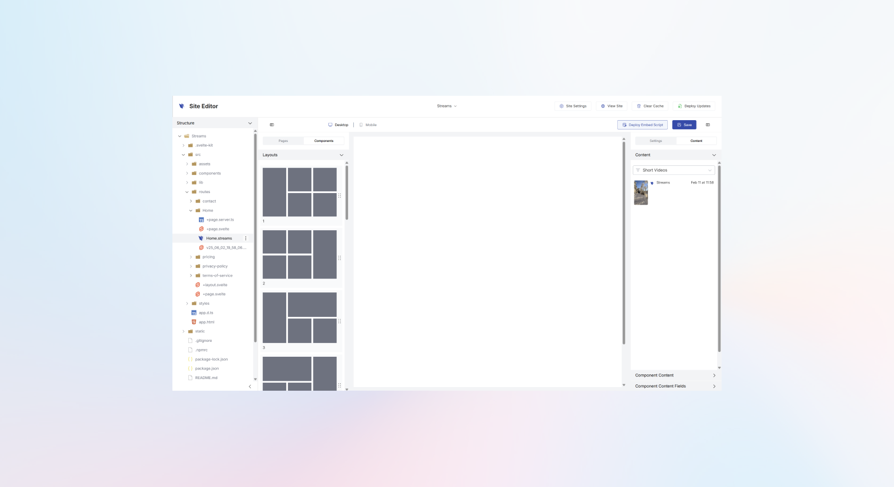Collapse the Layouts section
This screenshot has width=894, height=487.
point(342,155)
